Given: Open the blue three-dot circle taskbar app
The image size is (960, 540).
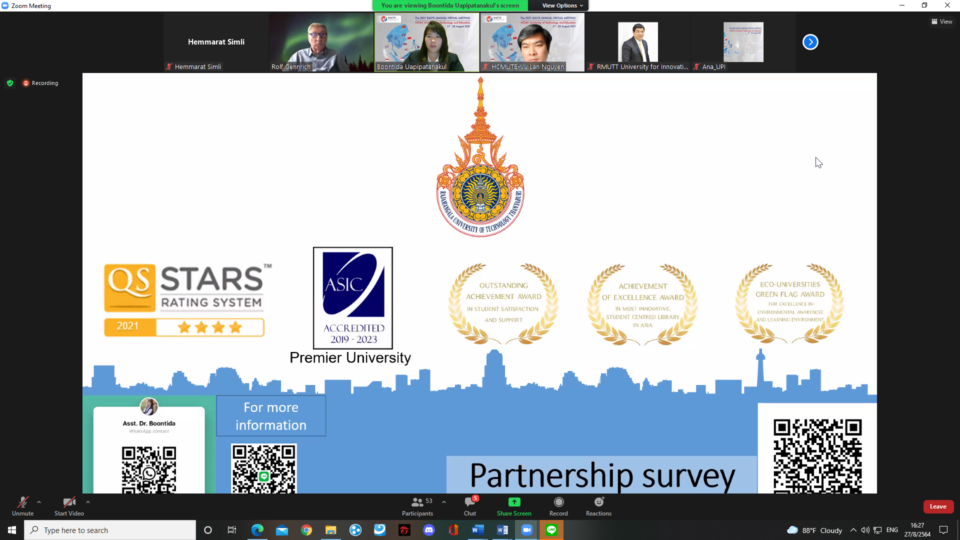Looking at the screenshot, I should pos(355,530).
